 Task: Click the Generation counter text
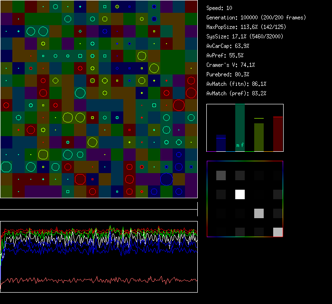[256, 18]
